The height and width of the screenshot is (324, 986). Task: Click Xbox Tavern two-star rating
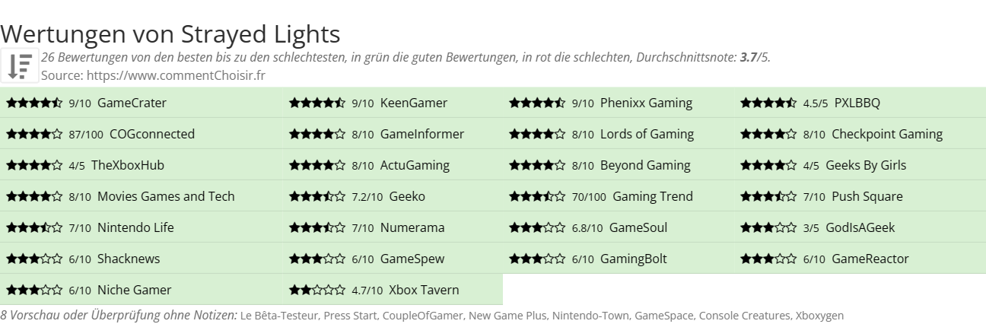click(317, 290)
